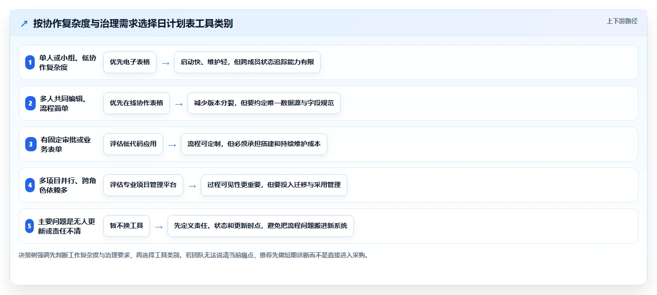Screen dimensions: 657x295
Task: Click the arrow after 评估专业项目管理平台
Action: click(x=192, y=186)
